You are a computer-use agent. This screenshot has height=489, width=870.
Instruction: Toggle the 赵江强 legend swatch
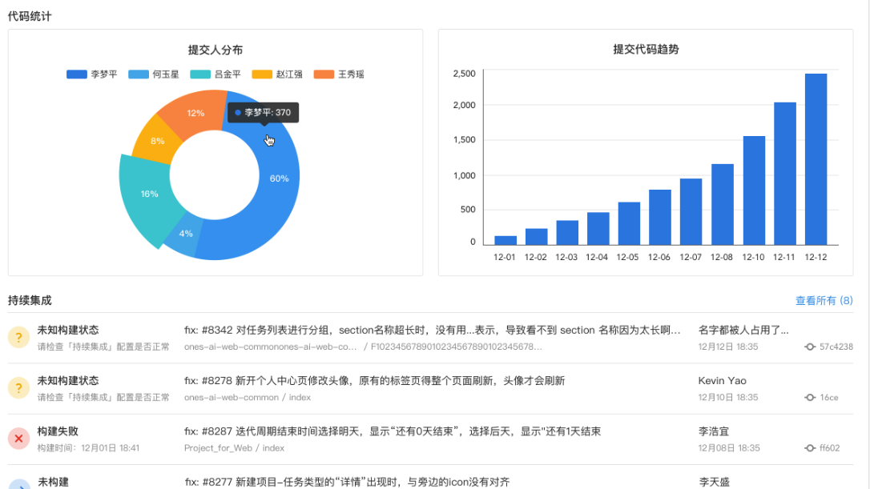262,74
